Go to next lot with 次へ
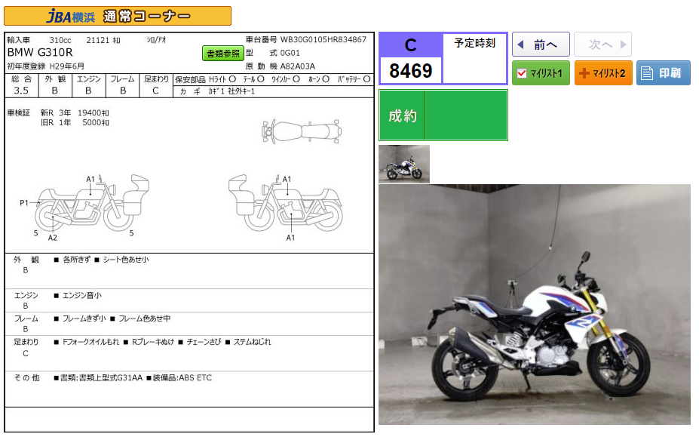This screenshot has width=699, height=437. point(602,45)
